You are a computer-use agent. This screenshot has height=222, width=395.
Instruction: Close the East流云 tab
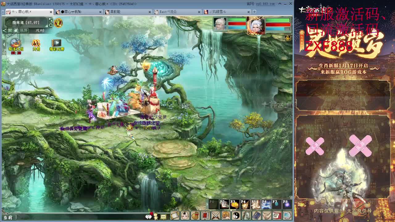pos(199,12)
